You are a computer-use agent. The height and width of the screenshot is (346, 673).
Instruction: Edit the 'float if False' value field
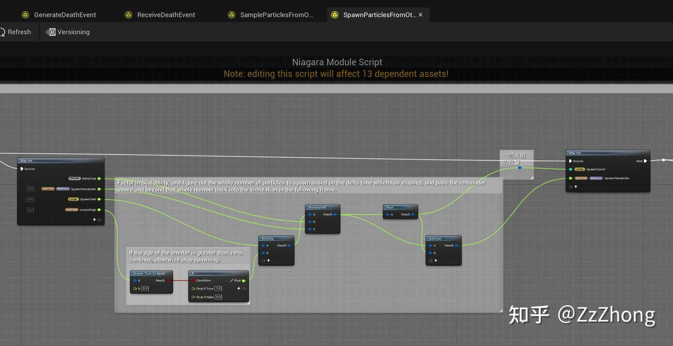tap(218, 297)
